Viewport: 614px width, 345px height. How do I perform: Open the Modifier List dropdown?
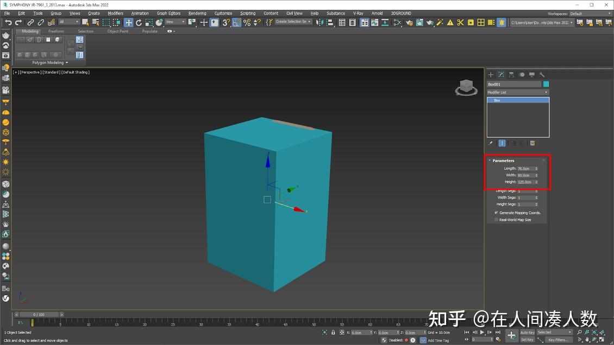518,92
